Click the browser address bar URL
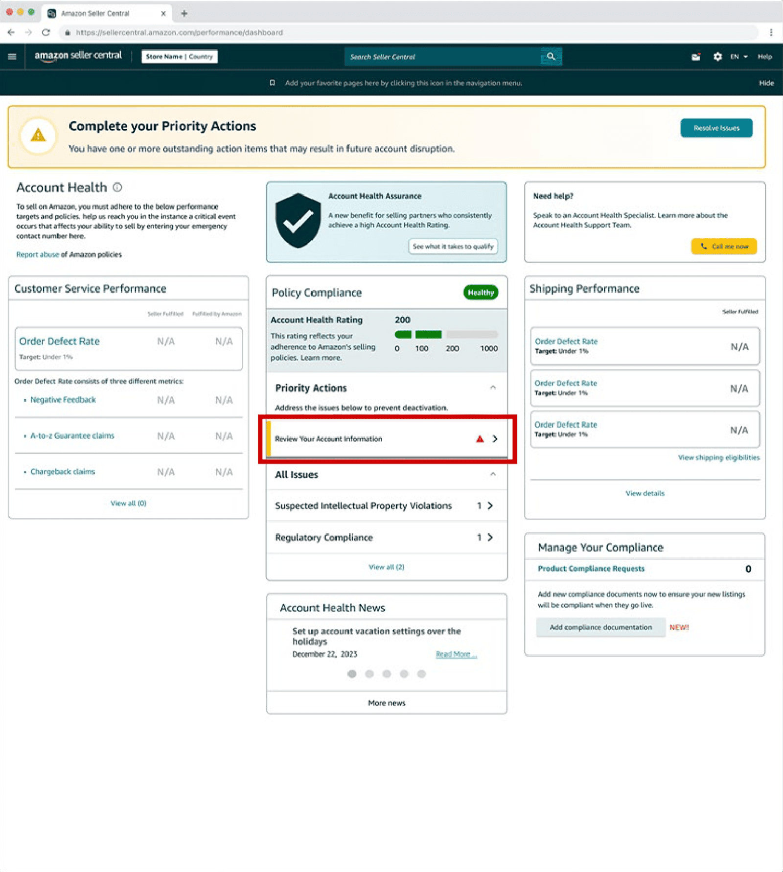The image size is (783, 872). tap(179, 33)
